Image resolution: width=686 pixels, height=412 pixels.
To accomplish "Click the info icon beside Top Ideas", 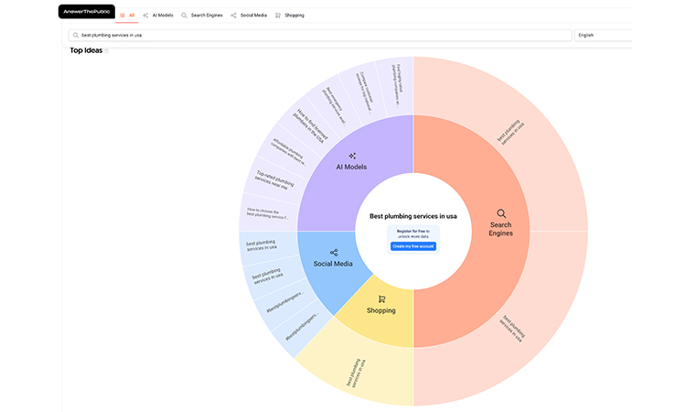I will click(106, 51).
